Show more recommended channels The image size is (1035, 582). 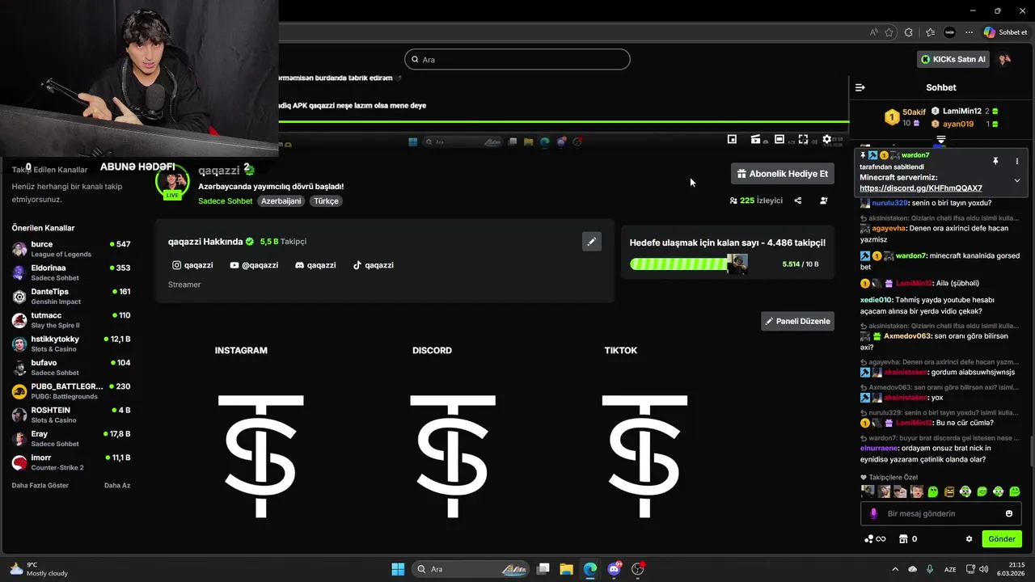[40, 485]
